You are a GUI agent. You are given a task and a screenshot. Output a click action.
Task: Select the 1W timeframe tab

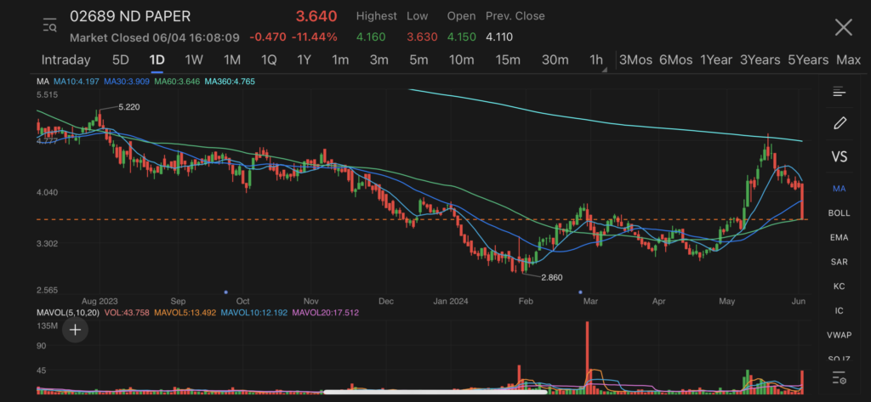click(x=194, y=59)
